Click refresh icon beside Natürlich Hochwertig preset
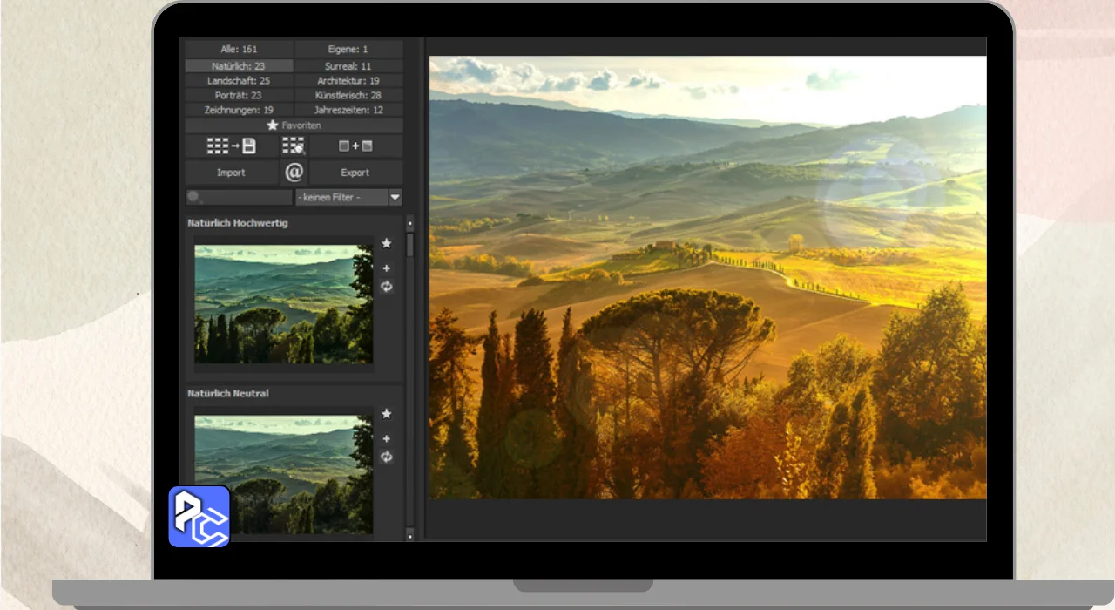Screen dimensions: 1115x610 [387, 287]
